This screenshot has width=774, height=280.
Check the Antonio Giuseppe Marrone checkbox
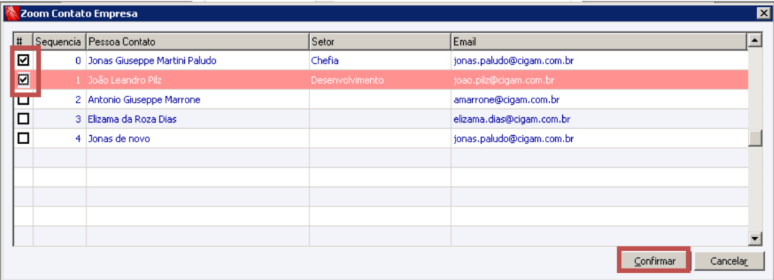click(x=24, y=100)
